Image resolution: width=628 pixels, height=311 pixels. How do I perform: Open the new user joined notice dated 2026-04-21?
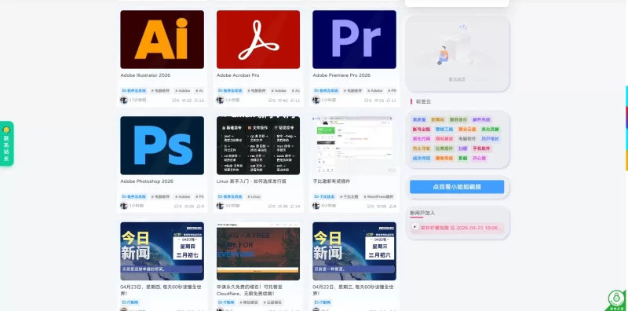(x=457, y=228)
